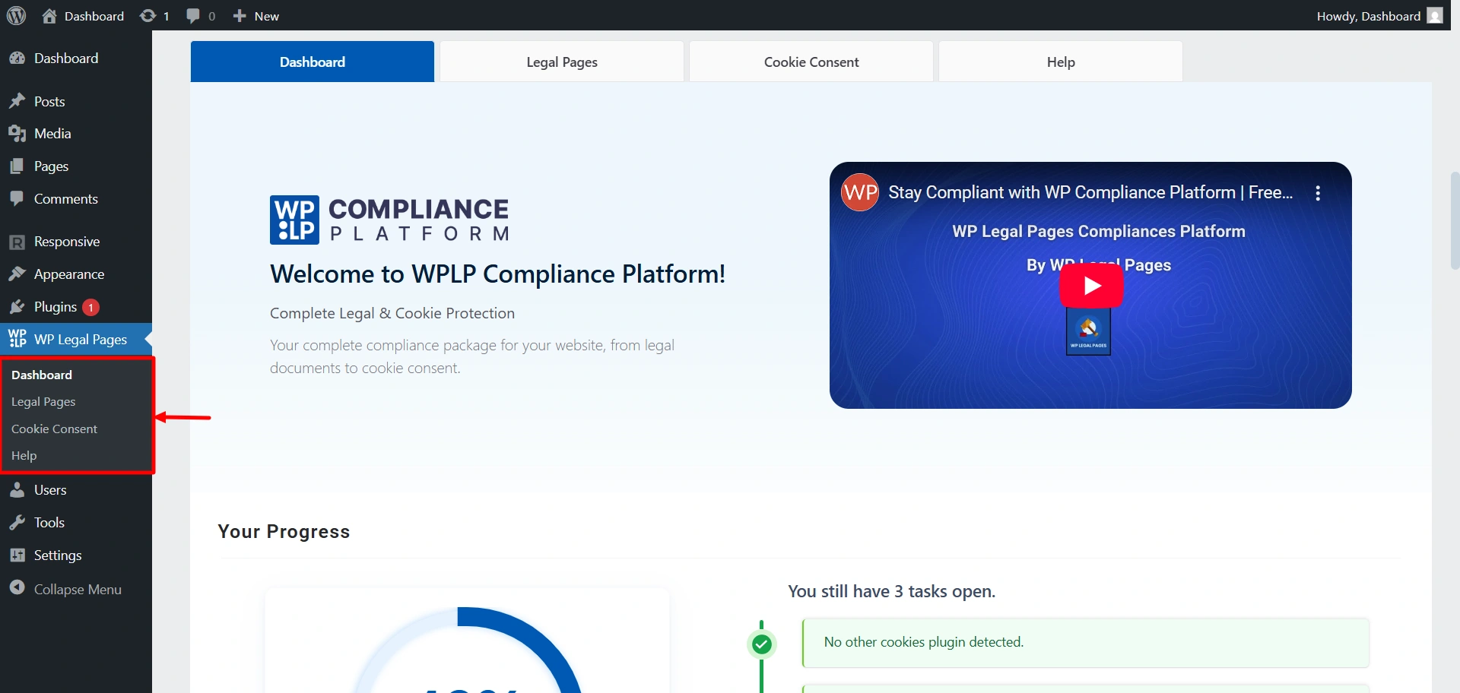Play the WP Compliance Platform video
The height and width of the screenshot is (693, 1460).
click(1091, 286)
